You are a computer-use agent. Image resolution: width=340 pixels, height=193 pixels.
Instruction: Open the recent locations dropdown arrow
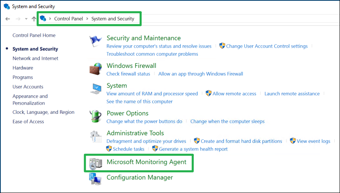tap(26, 19)
